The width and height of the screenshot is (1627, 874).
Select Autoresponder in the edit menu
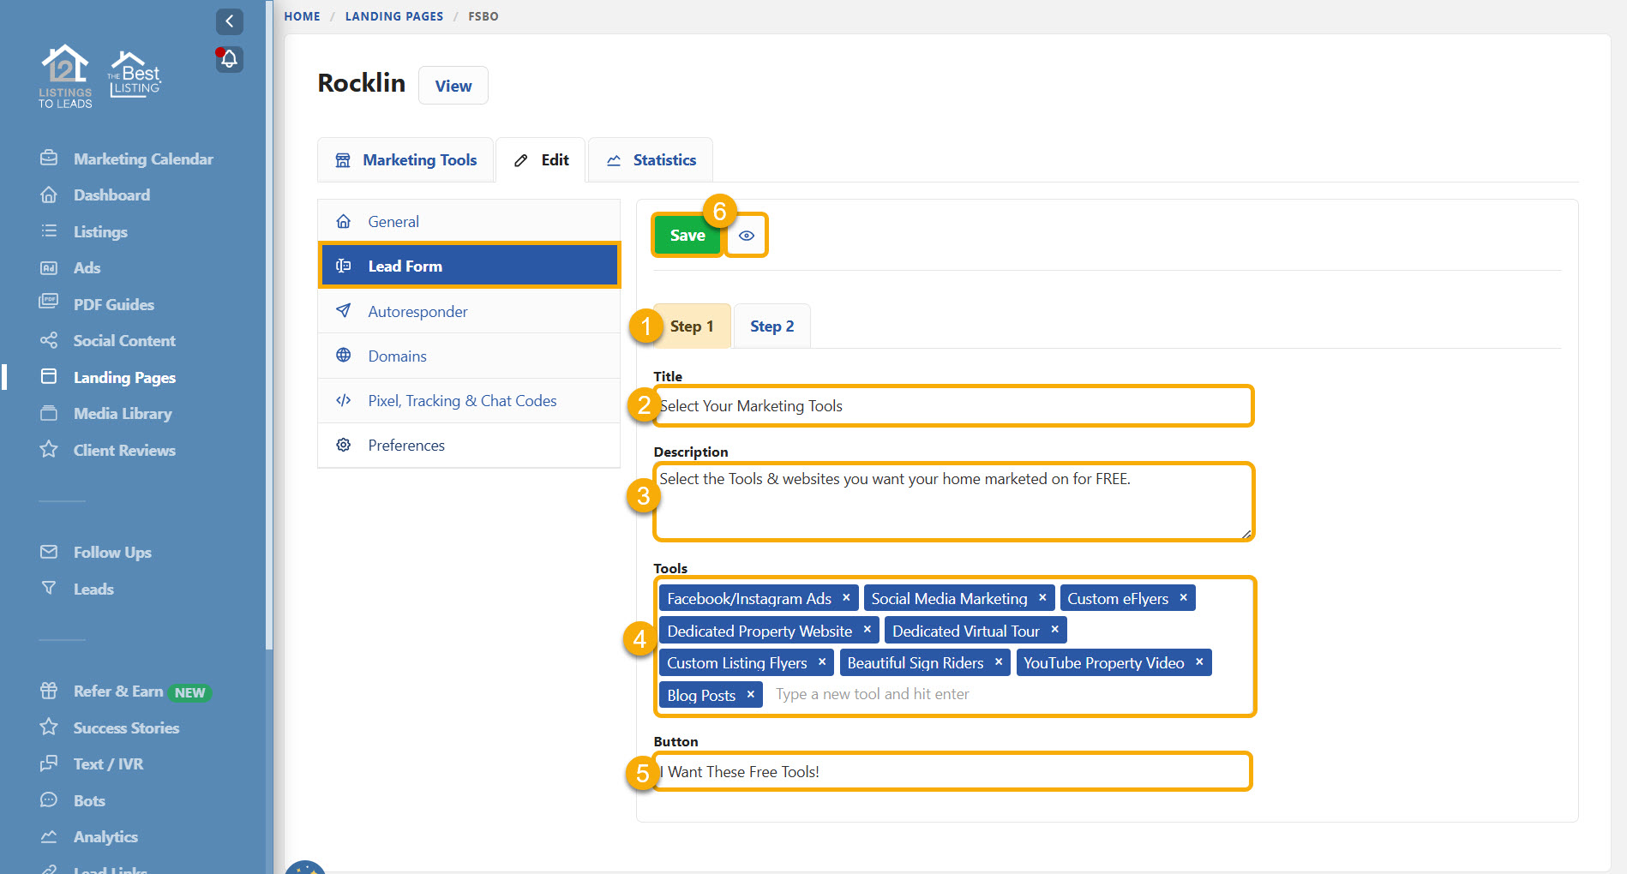[x=417, y=312]
